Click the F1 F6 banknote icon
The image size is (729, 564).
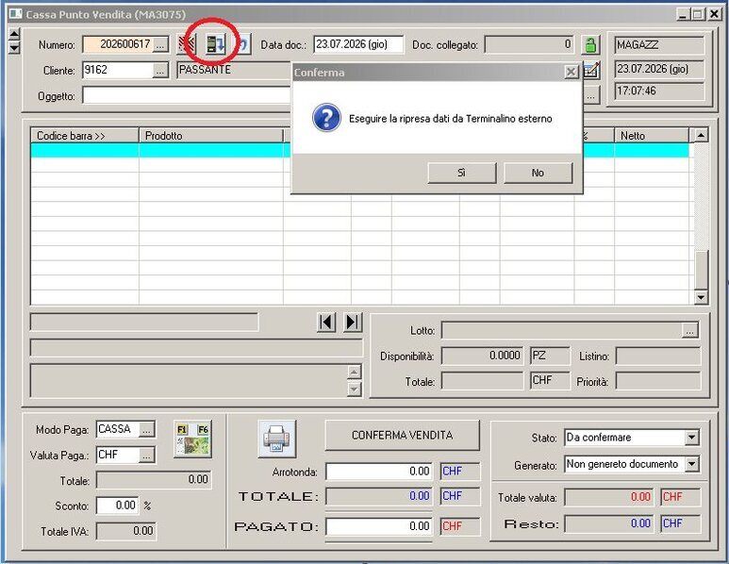click(193, 439)
